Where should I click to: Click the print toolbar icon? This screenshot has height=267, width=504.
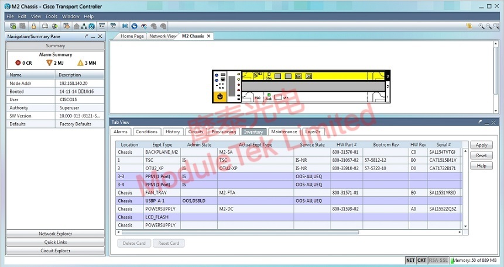coord(45,26)
